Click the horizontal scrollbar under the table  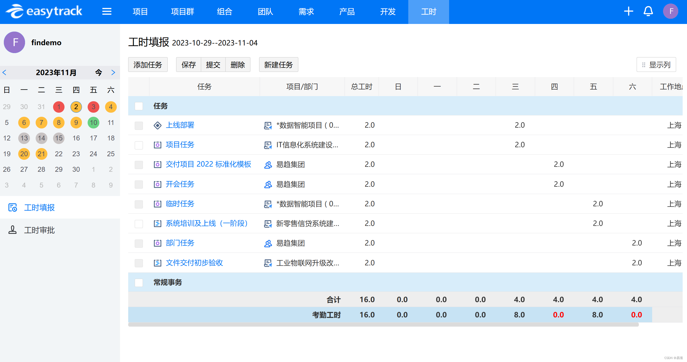(383, 324)
